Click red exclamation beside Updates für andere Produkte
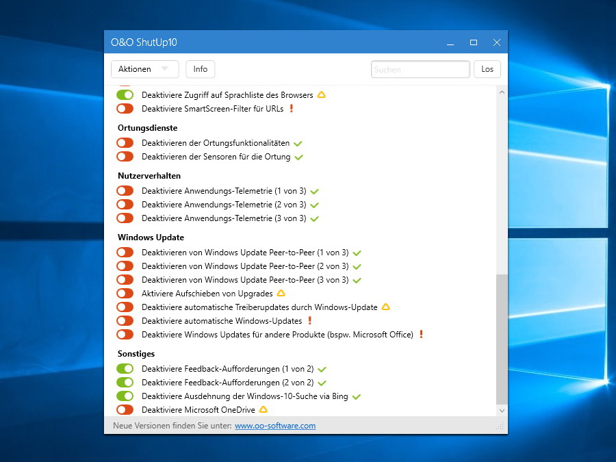The width and height of the screenshot is (616, 462). [x=421, y=334]
